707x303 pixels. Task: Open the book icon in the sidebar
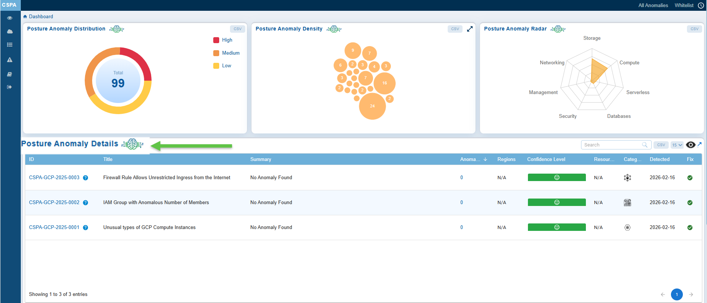[x=10, y=74]
